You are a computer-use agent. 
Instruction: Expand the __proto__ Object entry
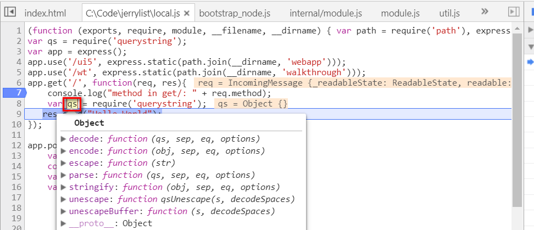click(x=63, y=223)
